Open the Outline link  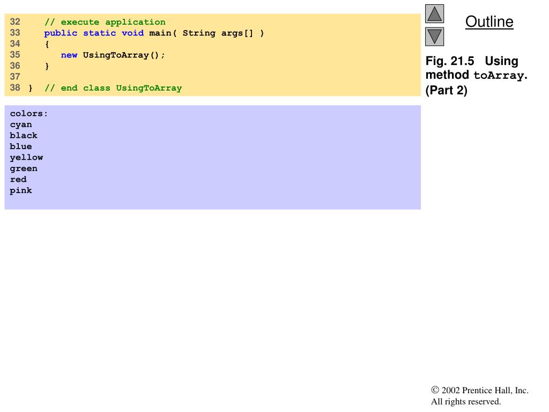pyautogui.click(x=489, y=22)
